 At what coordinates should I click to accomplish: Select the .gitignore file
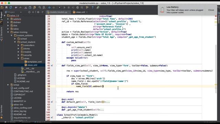click(20, 75)
